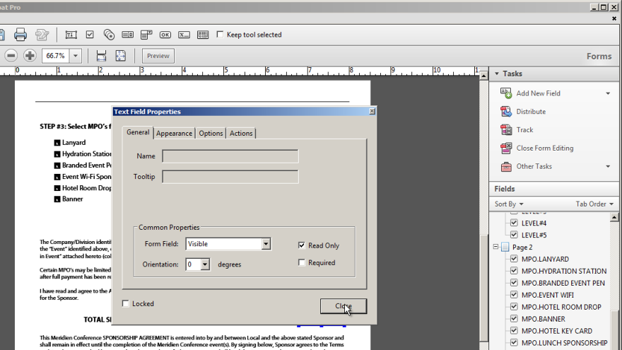
Task: Open the Orientation degrees dropdown
Action: [x=205, y=264]
